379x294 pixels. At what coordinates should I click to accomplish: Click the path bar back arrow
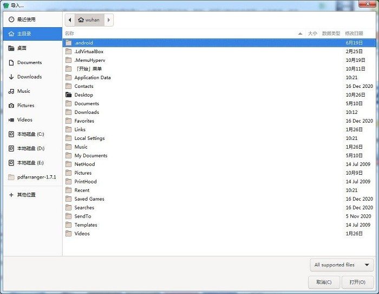click(69, 20)
